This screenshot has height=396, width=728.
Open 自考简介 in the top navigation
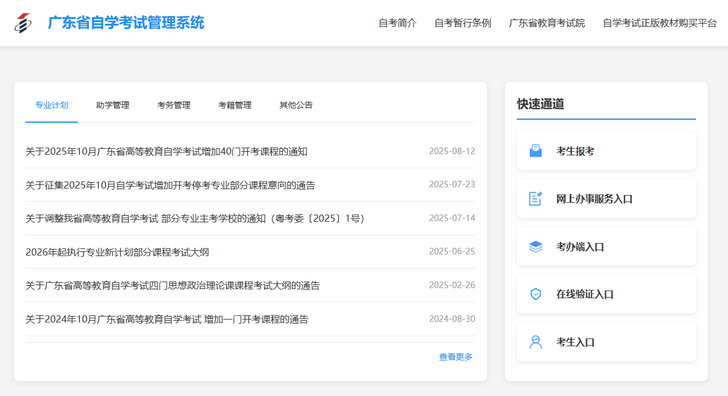click(398, 23)
